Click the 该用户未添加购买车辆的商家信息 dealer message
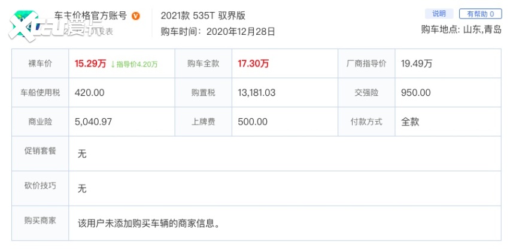The image size is (510, 250). [149, 224]
